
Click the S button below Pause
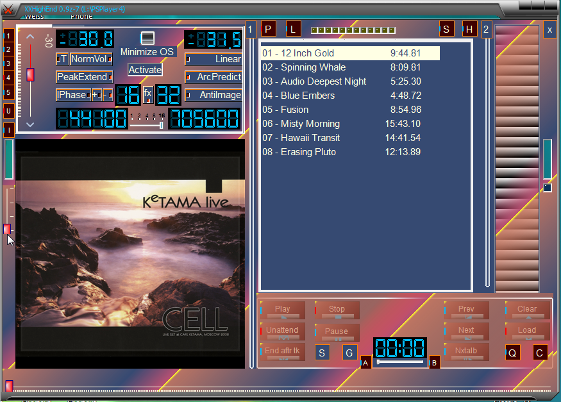pyautogui.click(x=322, y=353)
